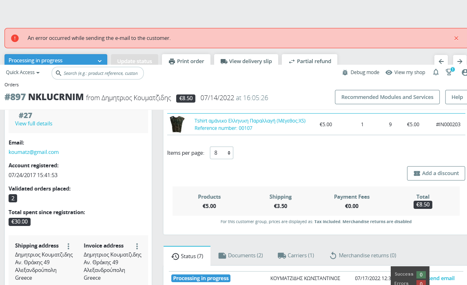
Task: Open Recommended Modules and Services
Action: point(387,97)
